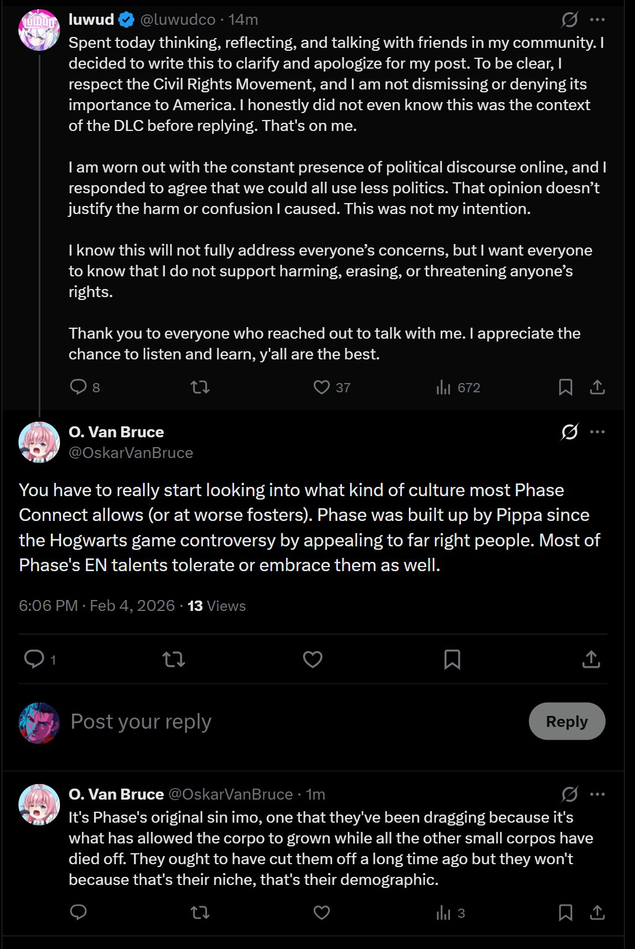Open @luwudco profile handle link
Viewport: 635px width, 949px height.
coord(178,20)
